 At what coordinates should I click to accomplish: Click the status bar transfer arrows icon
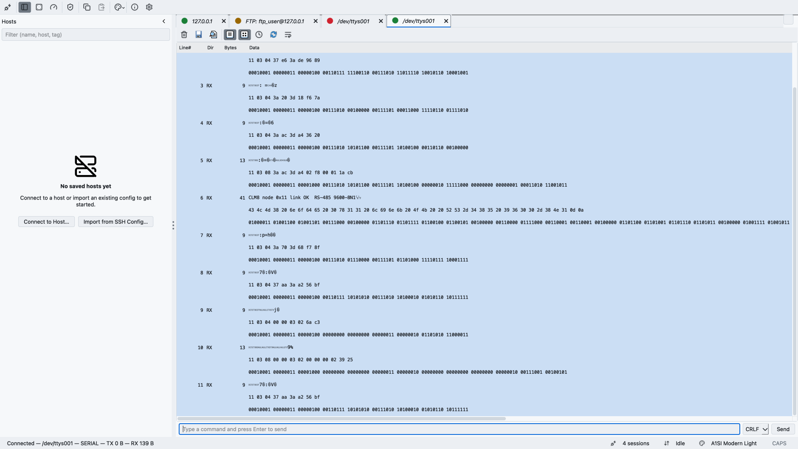click(667, 443)
